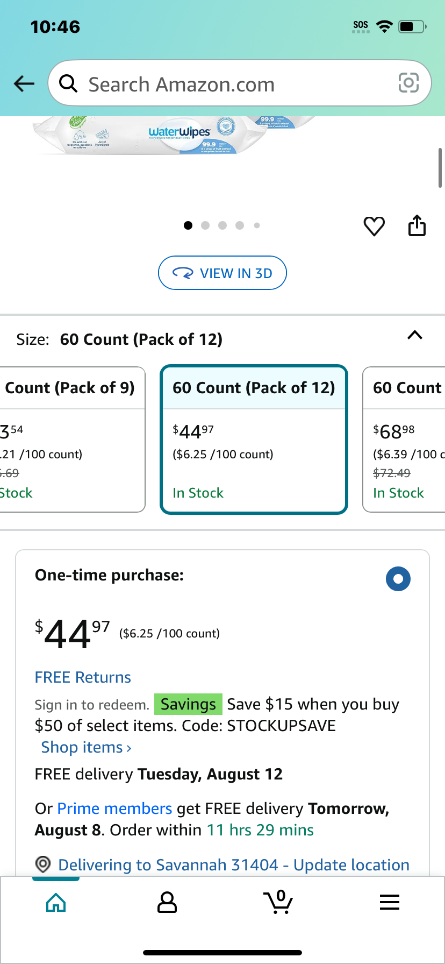This screenshot has height=964, width=445.
Task: Select 60 Count (Pack of 12) option
Action: pyautogui.click(x=254, y=440)
